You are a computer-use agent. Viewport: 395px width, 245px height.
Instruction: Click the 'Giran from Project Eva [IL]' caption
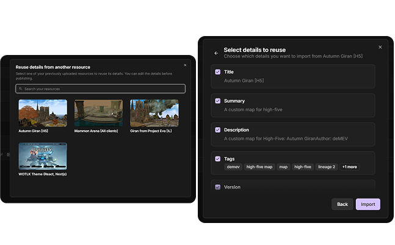click(151, 131)
